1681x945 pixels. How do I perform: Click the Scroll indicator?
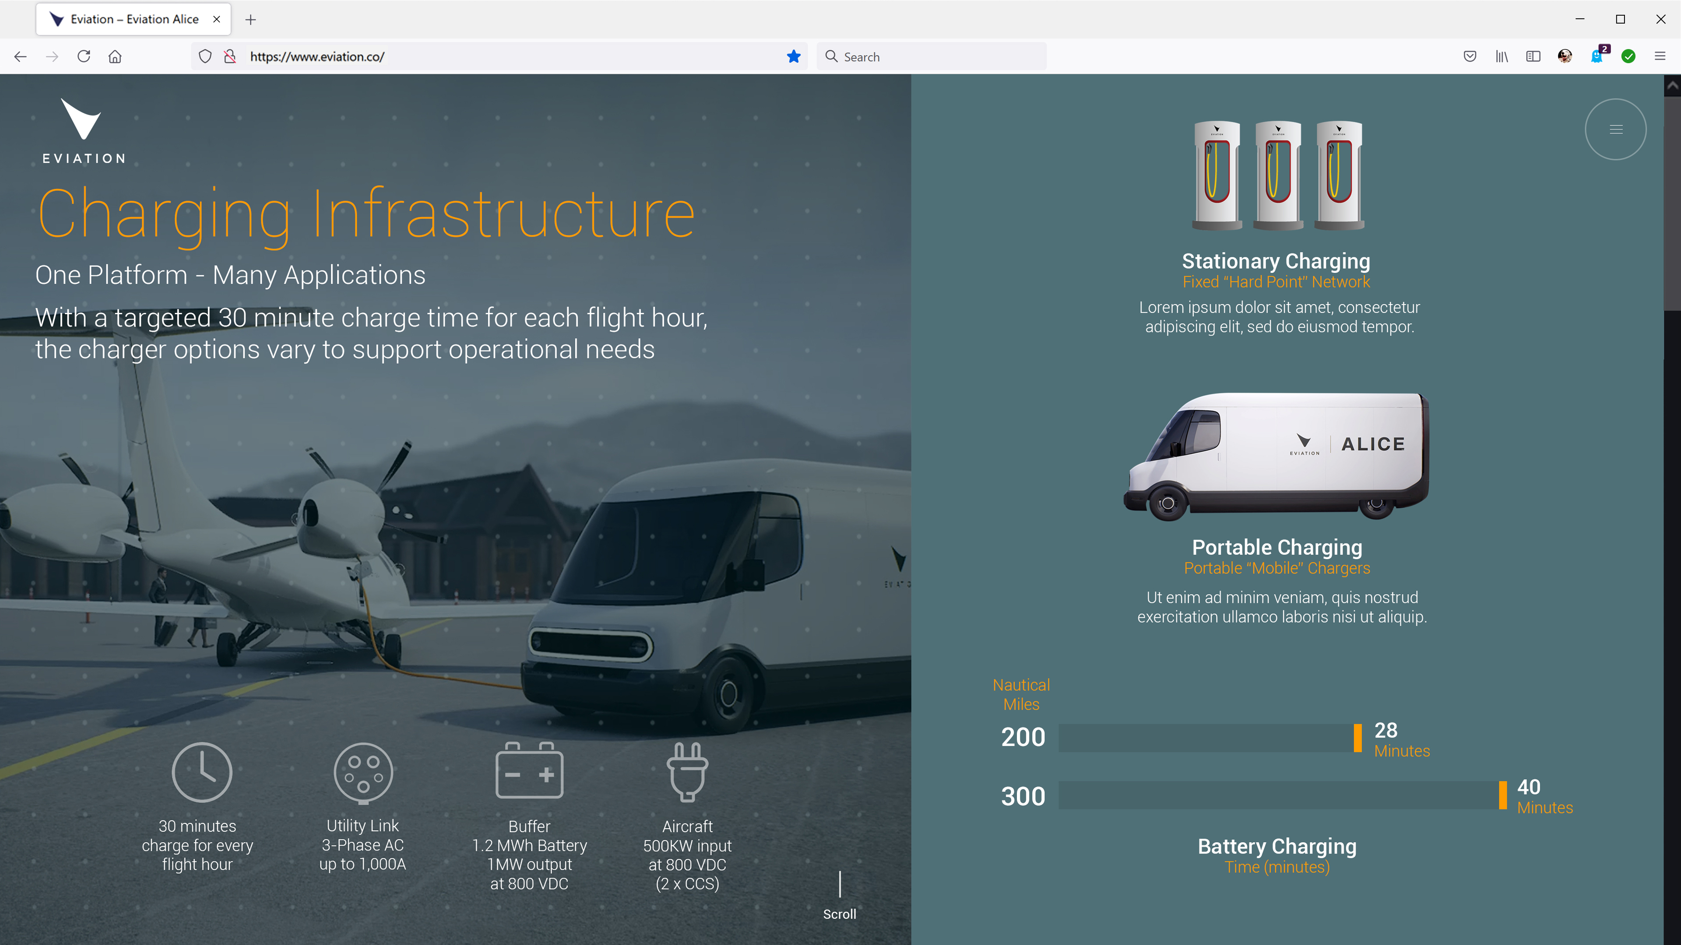tap(839, 913)
